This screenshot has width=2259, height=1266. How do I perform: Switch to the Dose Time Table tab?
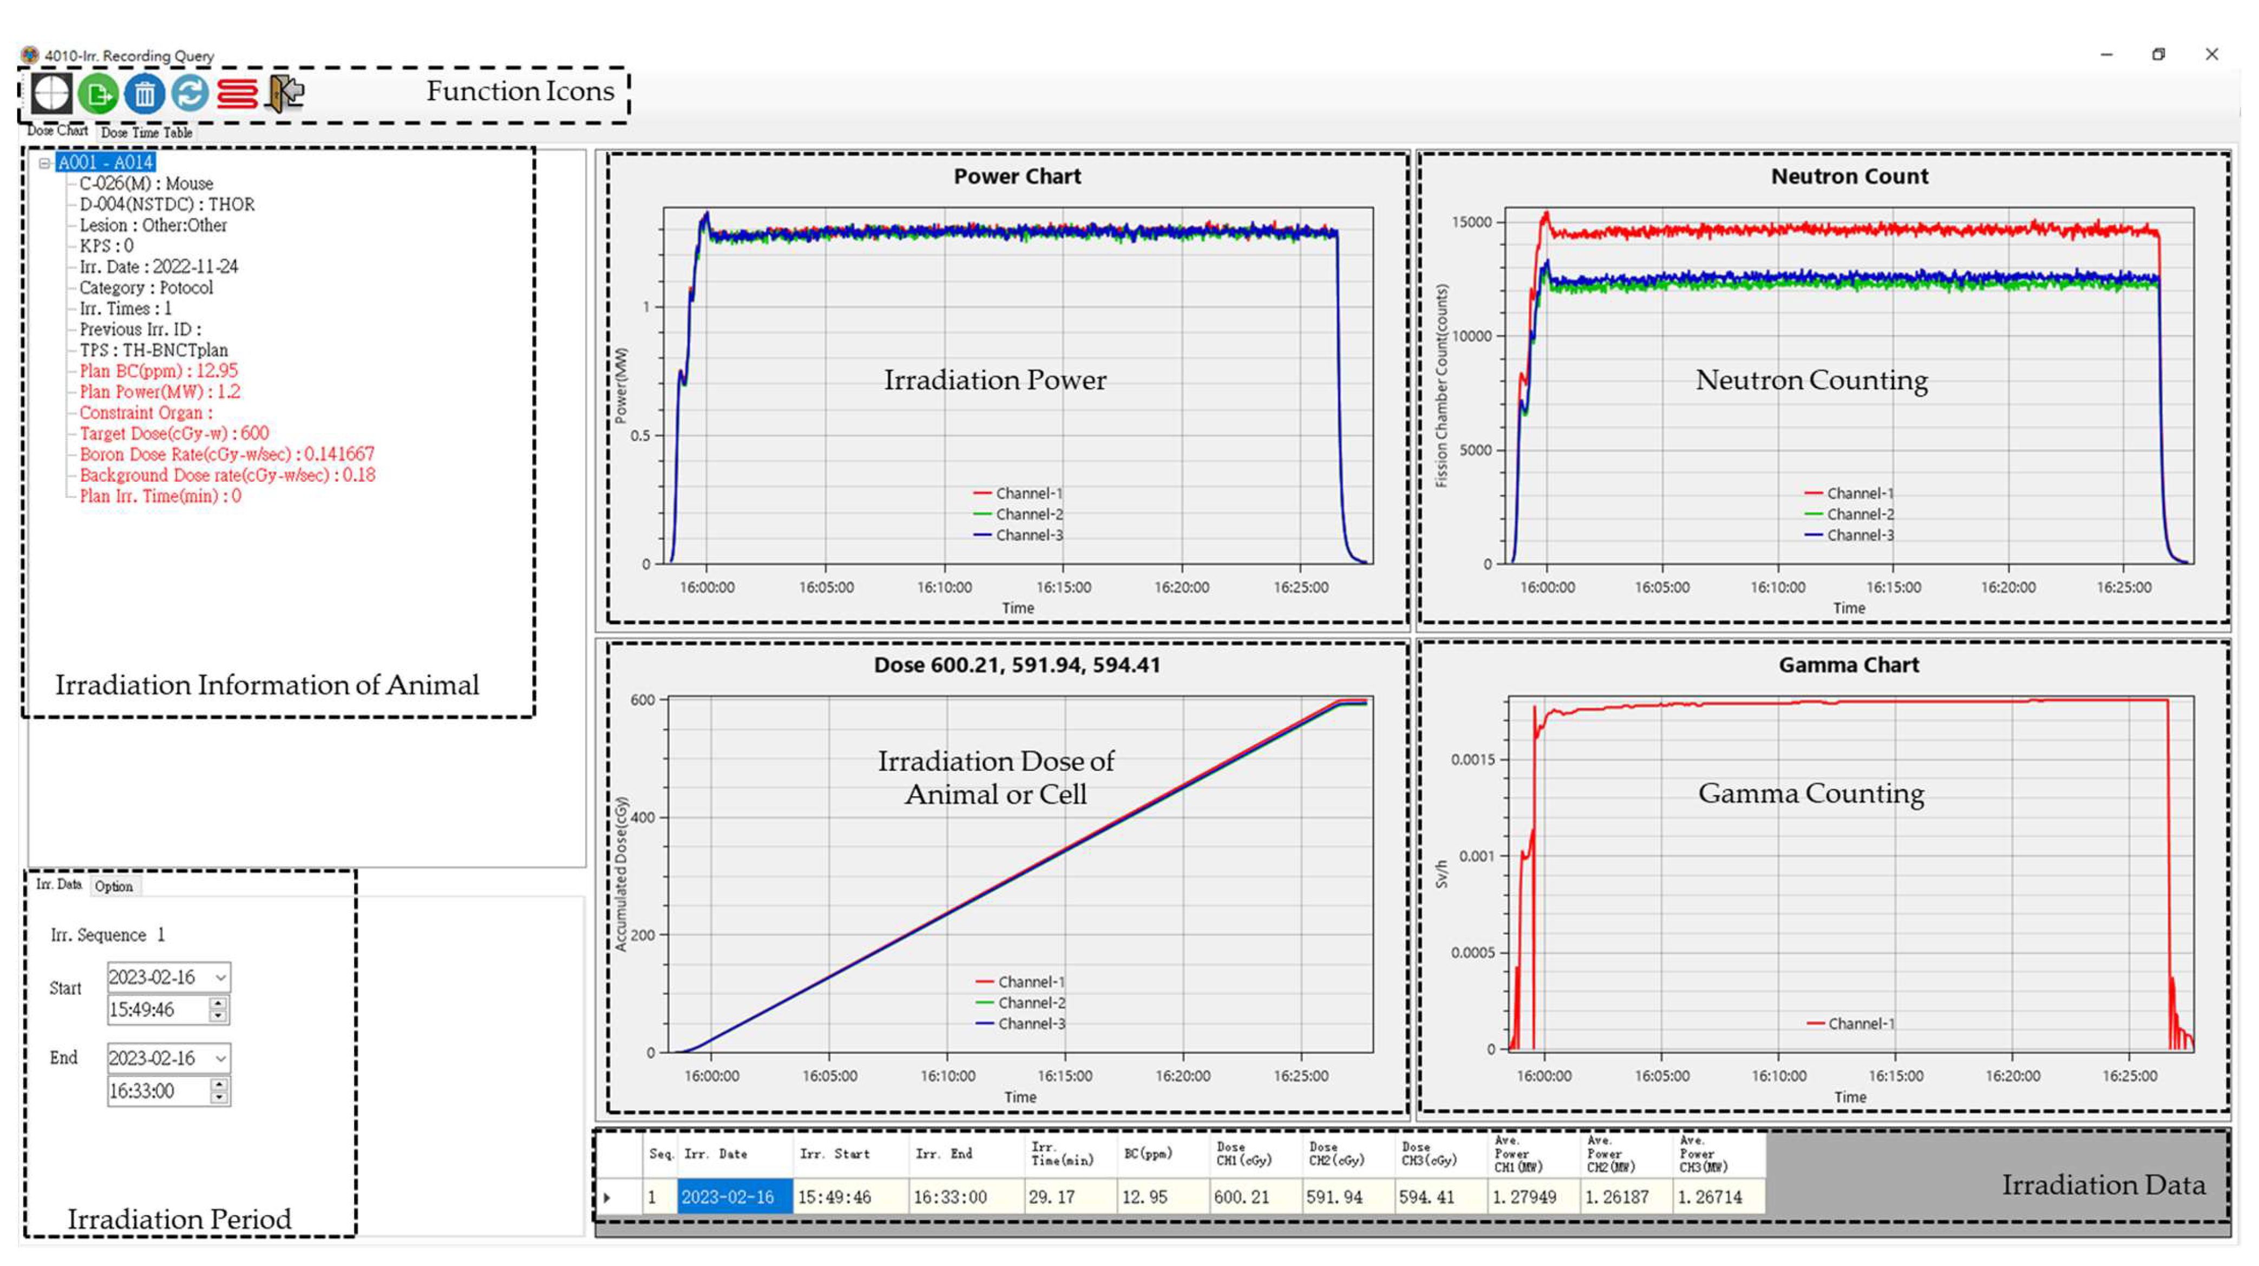point(147,133)
